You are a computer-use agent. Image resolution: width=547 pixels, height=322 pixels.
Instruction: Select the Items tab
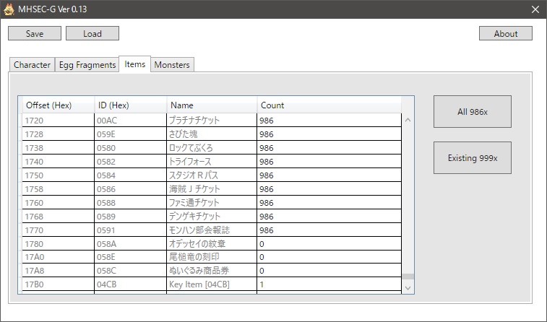[134, 64]
